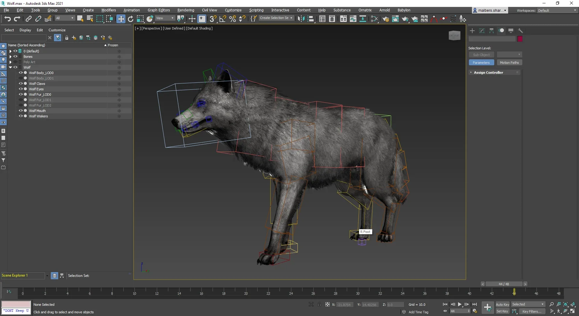Click the Set Key button

point(502,311)
